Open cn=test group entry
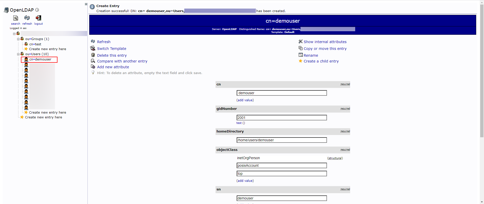The width and height of the screenshot is (484, 204). coord(35,44)
